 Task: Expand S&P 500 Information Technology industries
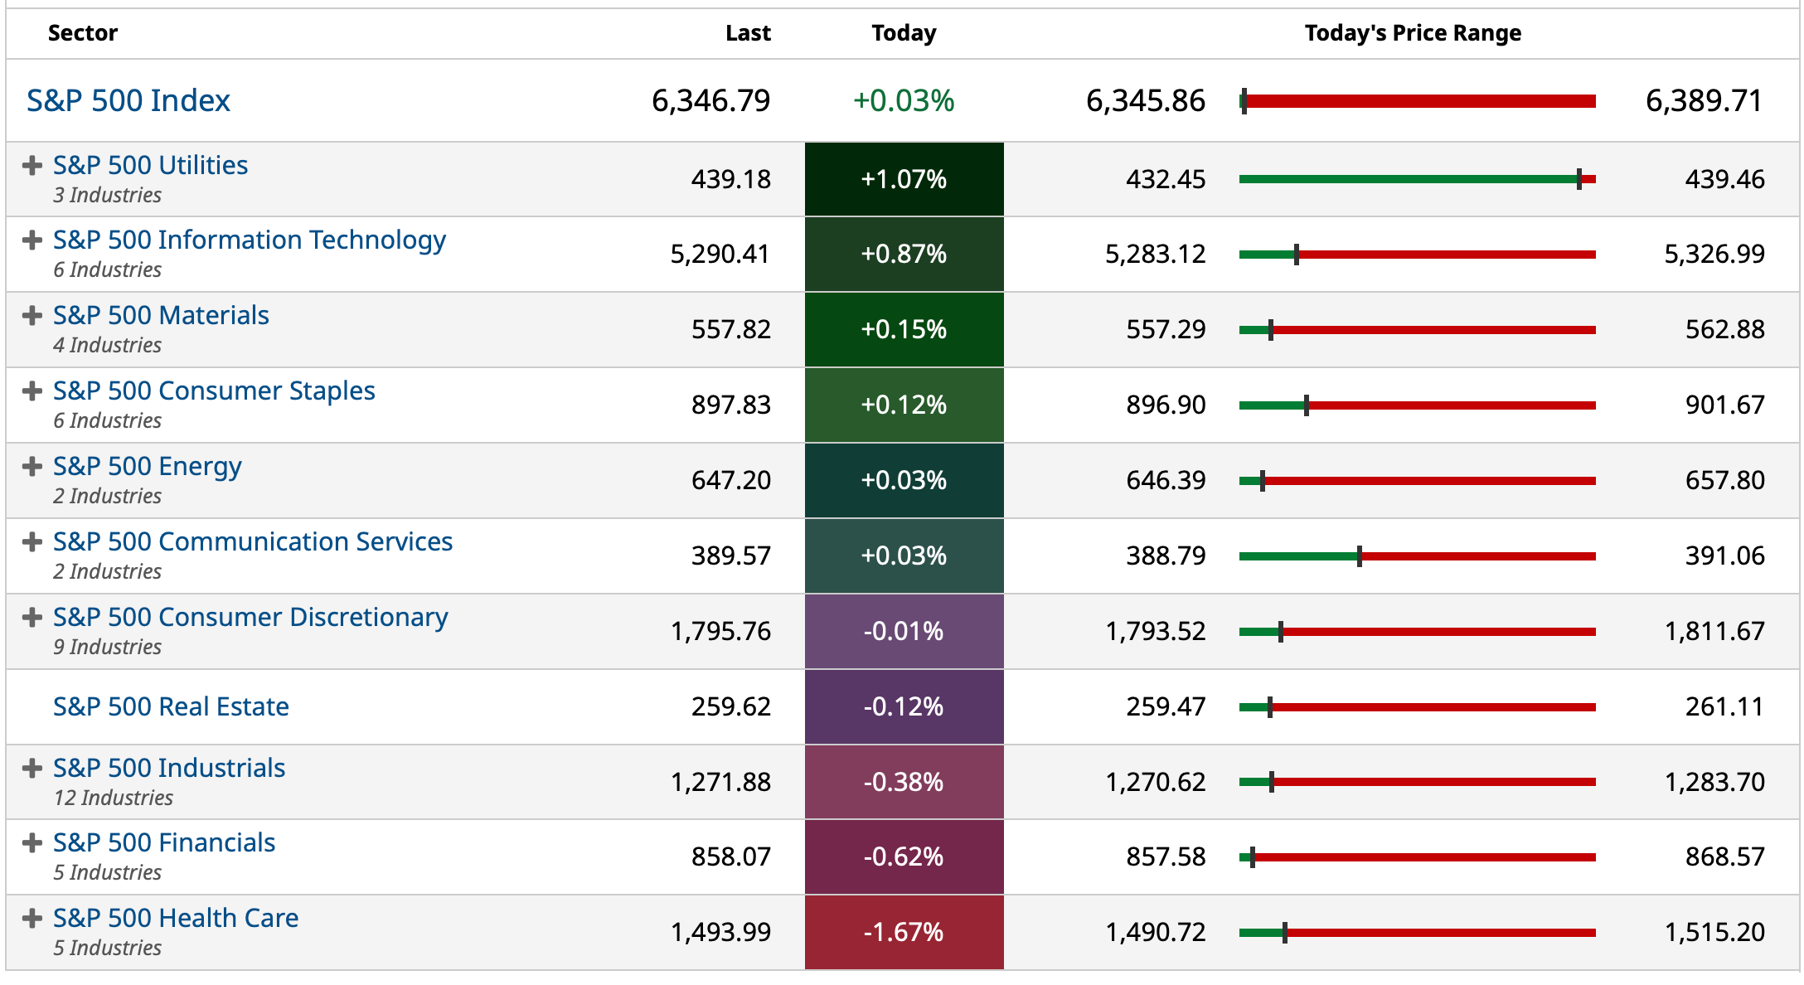click(32, 240)
